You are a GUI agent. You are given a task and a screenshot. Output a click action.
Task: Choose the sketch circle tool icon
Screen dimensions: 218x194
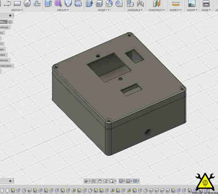pyautogui.click(x=27, y=3)
